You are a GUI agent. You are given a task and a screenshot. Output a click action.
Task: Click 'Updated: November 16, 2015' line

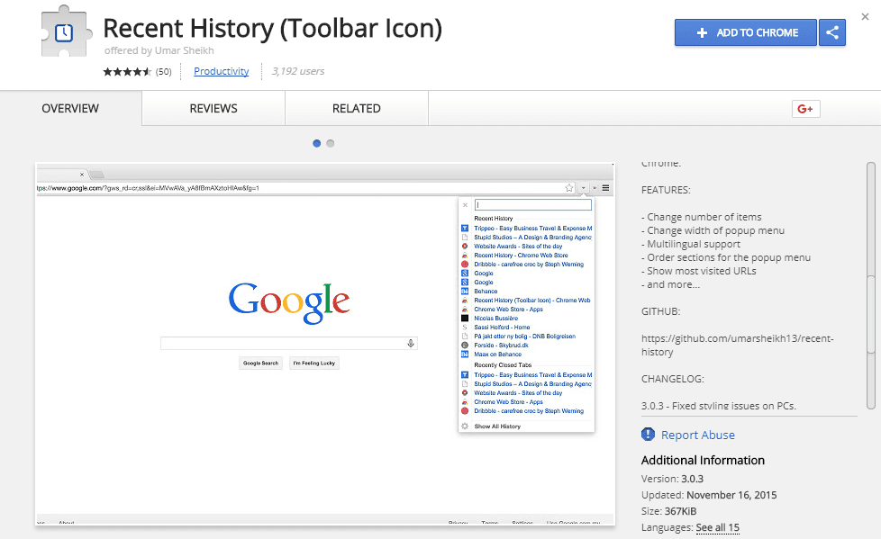[x=709, y=495]
